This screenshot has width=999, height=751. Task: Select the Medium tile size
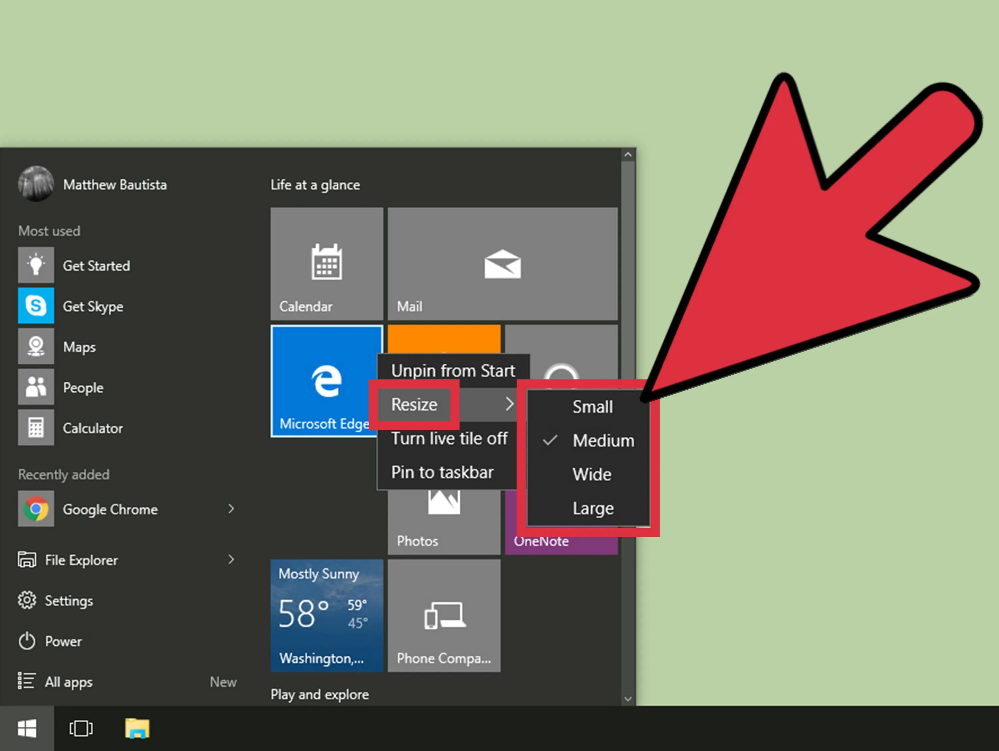pos(603,440)
